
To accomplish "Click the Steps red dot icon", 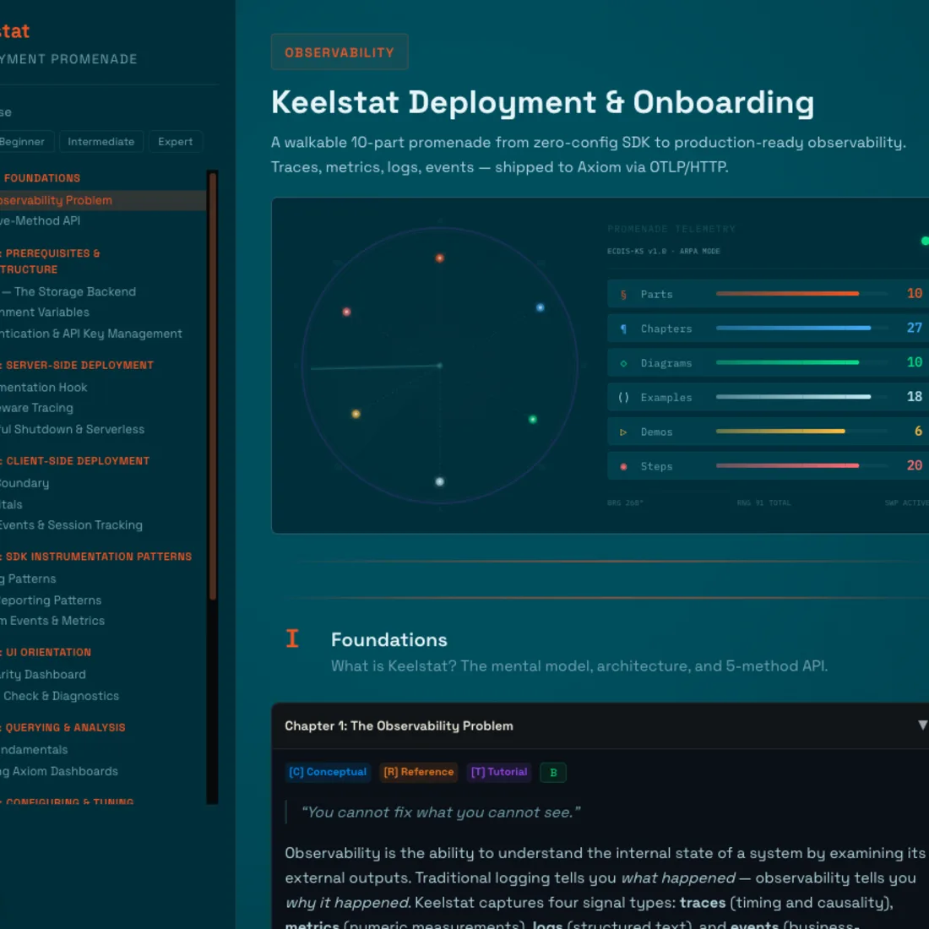I will point(623,466).
